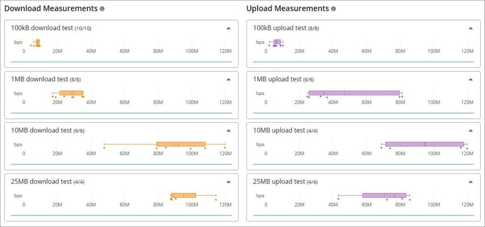Click the 25MB download test orange box

[x=183, y=195]
